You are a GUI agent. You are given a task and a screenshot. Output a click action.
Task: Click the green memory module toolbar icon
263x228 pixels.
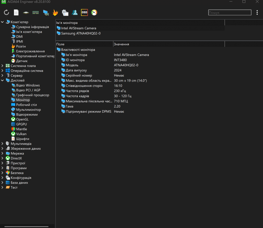pyautogui.click(x=36, y=13)
